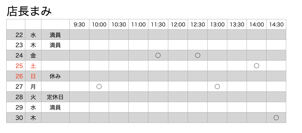Book the 14:30 circle on Thursday 30

(276, 118)
